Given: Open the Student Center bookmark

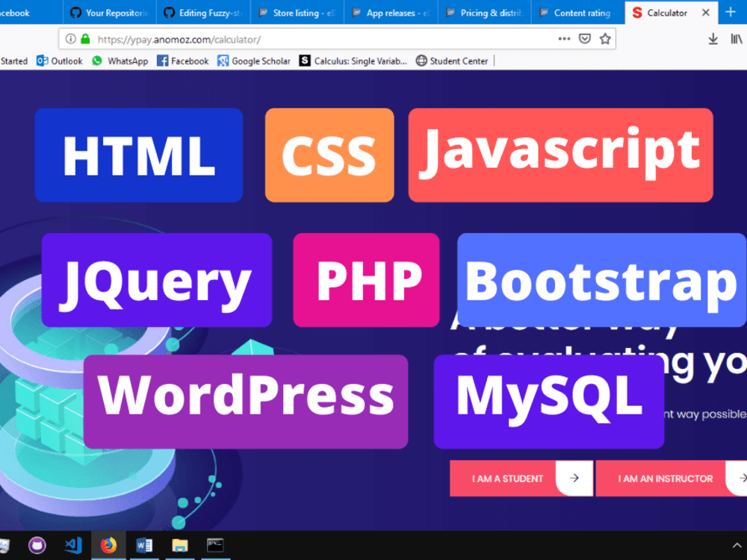Looking at the screenshot, I should tap(452, 61).
